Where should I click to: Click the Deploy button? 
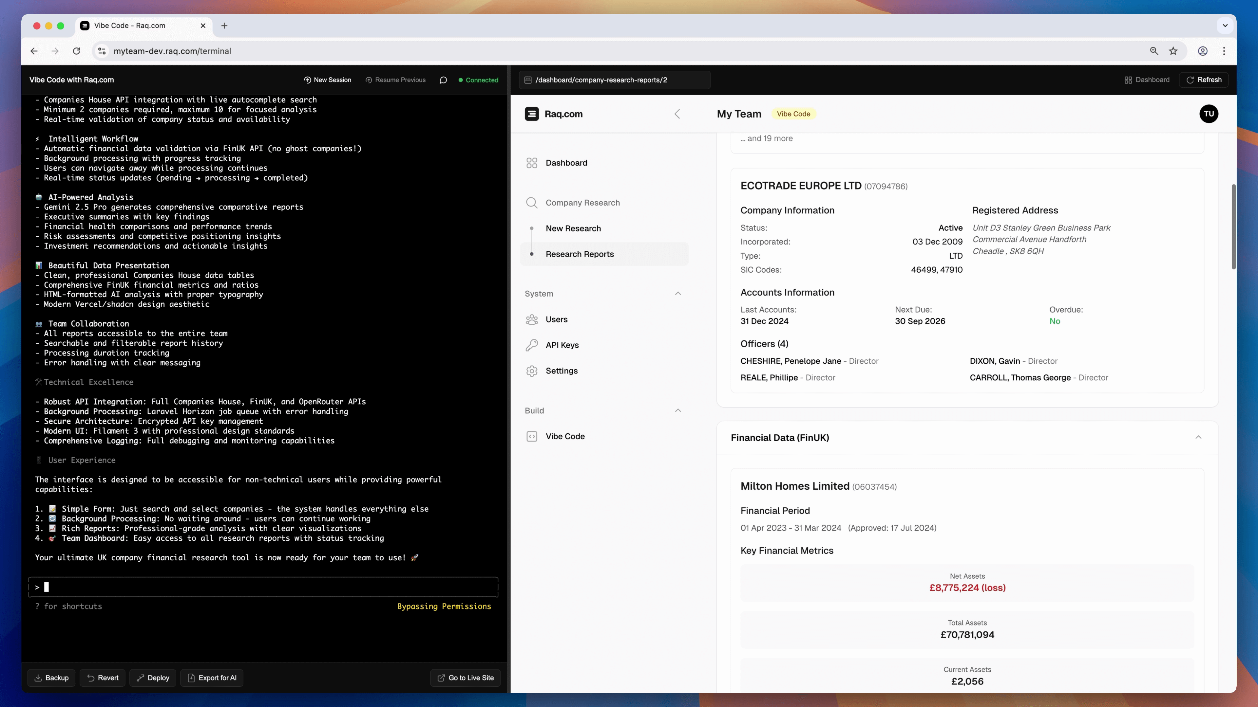[x=153, y=678]
